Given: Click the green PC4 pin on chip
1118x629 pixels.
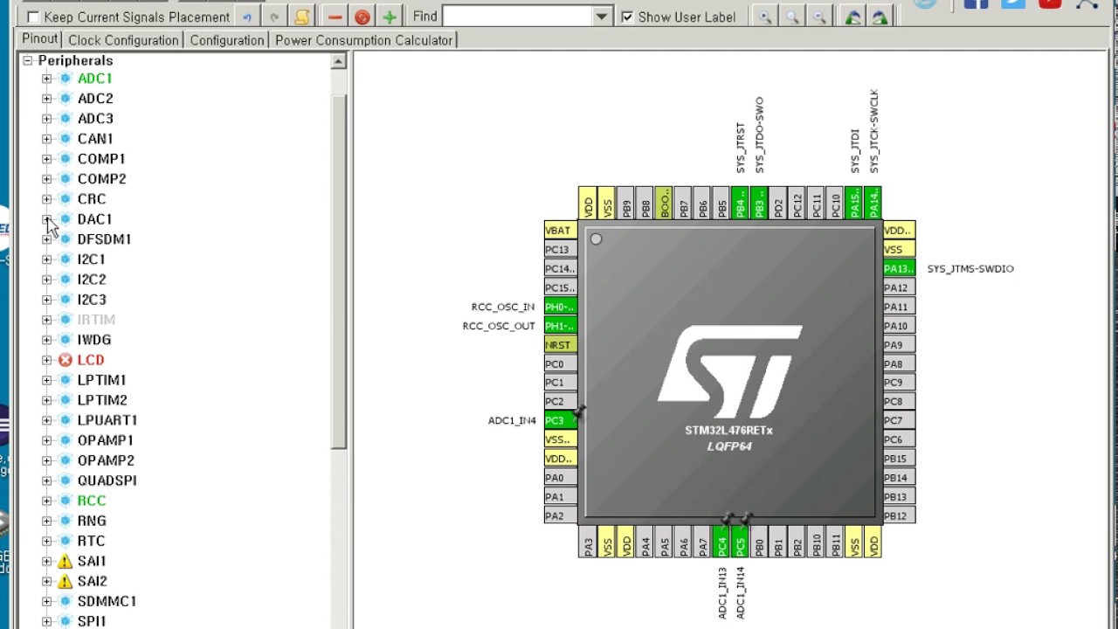Looking at the screenshot, I should click(x=721, y=542).
